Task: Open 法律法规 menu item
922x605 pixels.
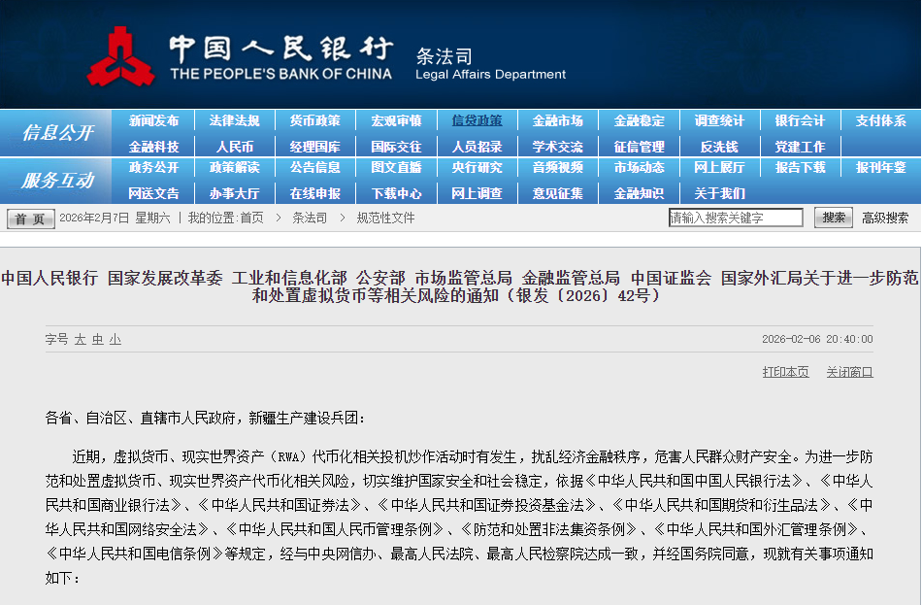Action: coord(234,120)
